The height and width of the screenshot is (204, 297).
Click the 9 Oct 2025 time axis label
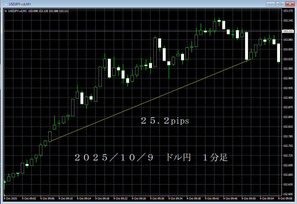tap(10, 198)
